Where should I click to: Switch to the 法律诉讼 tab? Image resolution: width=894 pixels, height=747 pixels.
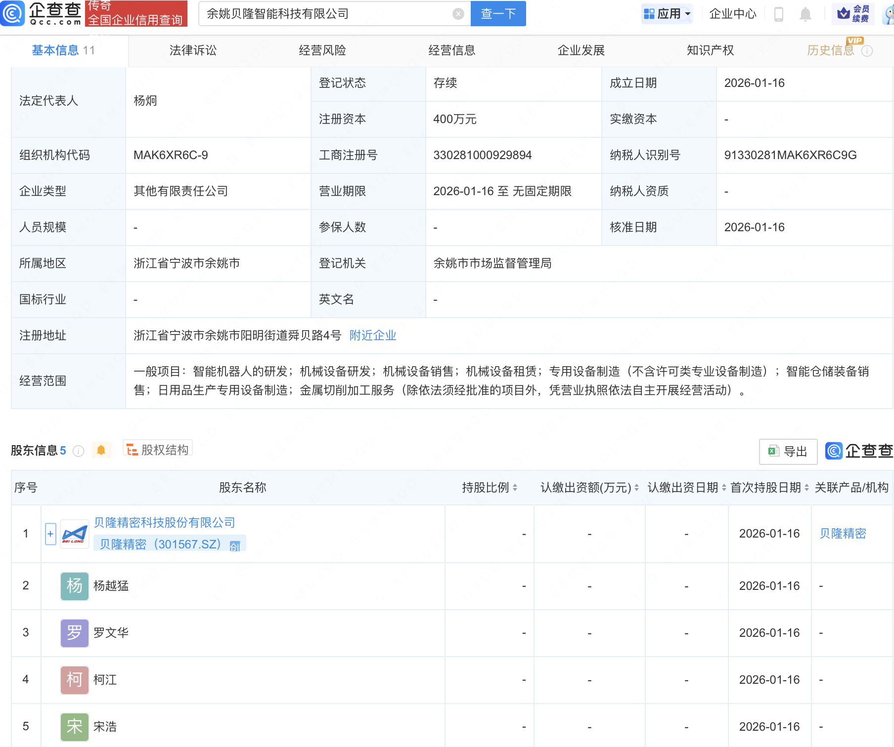(192, 50)
